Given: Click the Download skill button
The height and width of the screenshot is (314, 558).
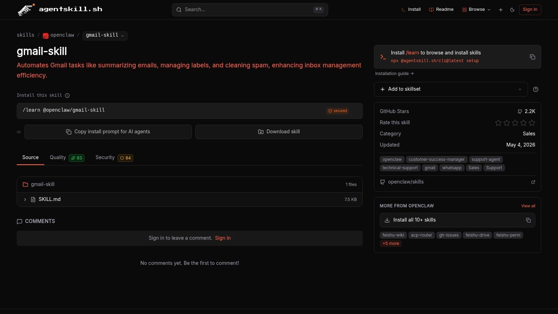Looking at the screenshot, I should (279, 132).
